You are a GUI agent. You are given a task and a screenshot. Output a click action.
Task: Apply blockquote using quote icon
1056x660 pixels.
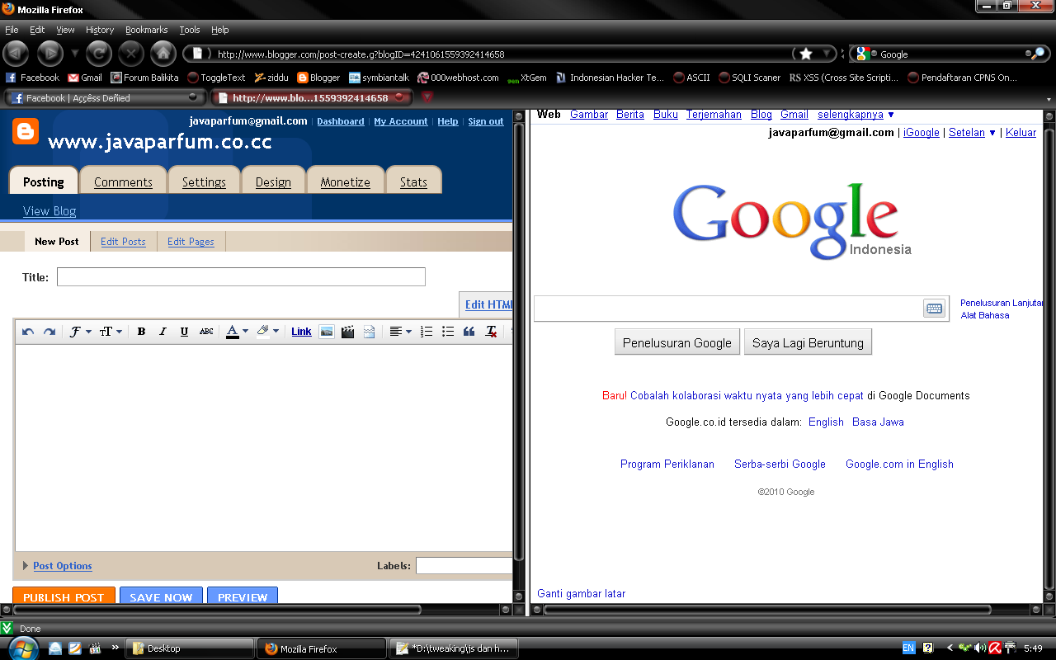pos(469,332)
